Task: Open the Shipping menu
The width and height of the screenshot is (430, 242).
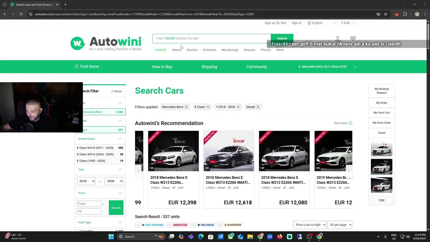Action: 209,67
